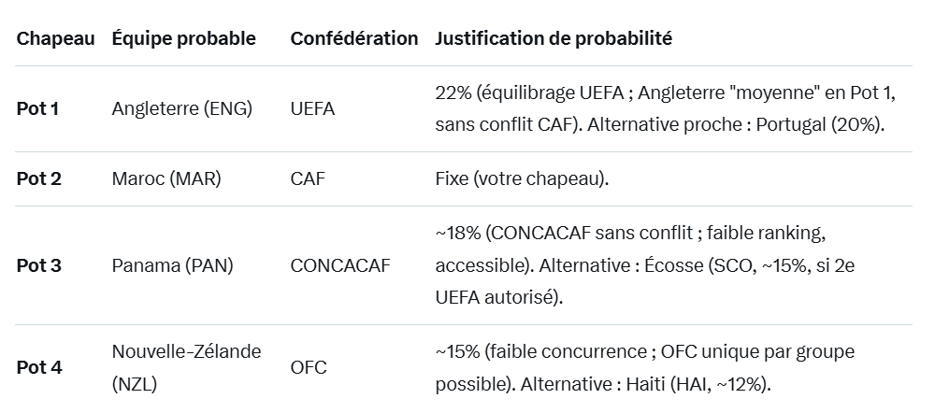This screenshot has width=935, height=413.
Task: Select the CAF confederation cell
Action: (308, 178)
